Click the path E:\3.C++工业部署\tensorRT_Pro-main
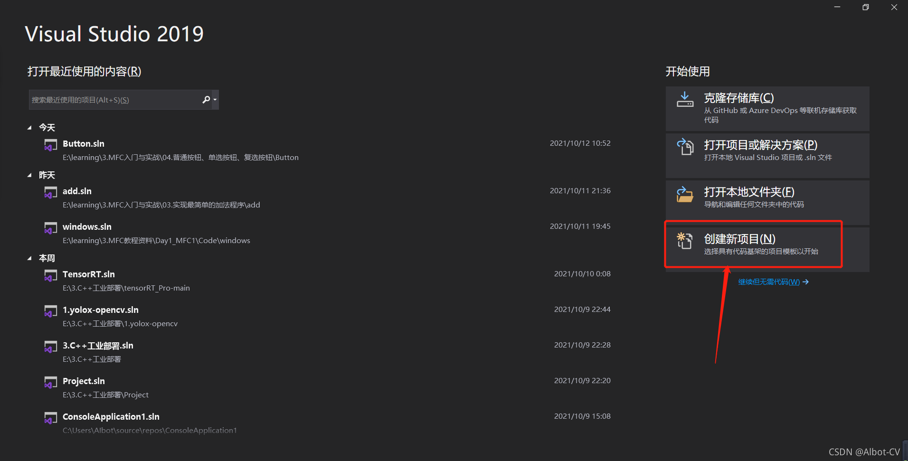Image resolution: width=908 pixels, height=461 pixels. tap(126, 288)
